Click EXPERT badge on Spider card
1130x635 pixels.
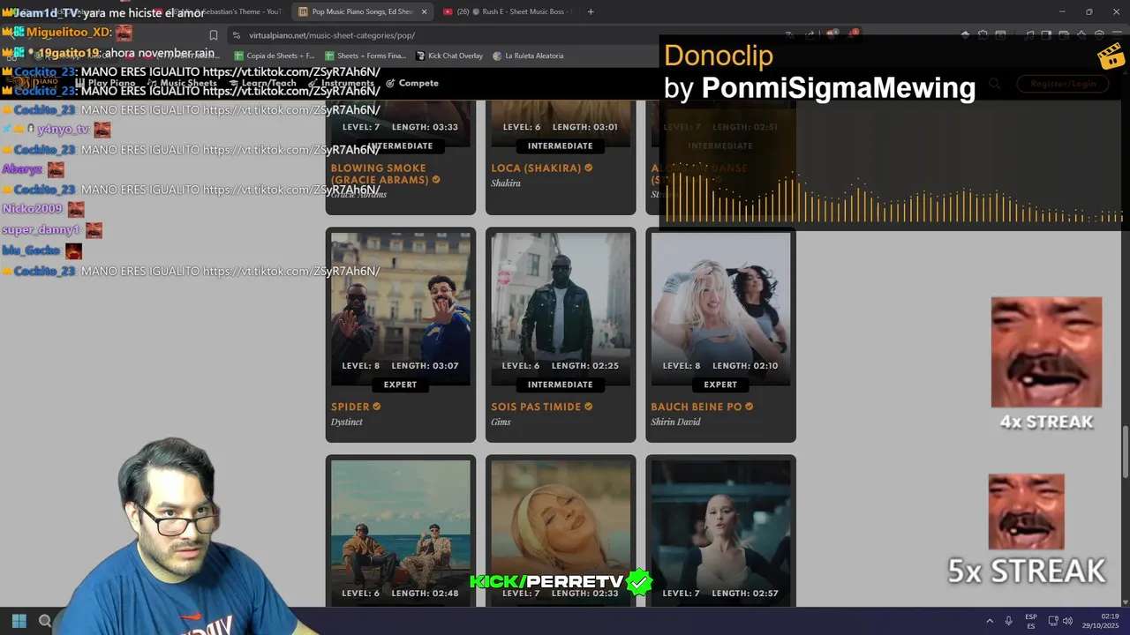[x=400, y=385]
